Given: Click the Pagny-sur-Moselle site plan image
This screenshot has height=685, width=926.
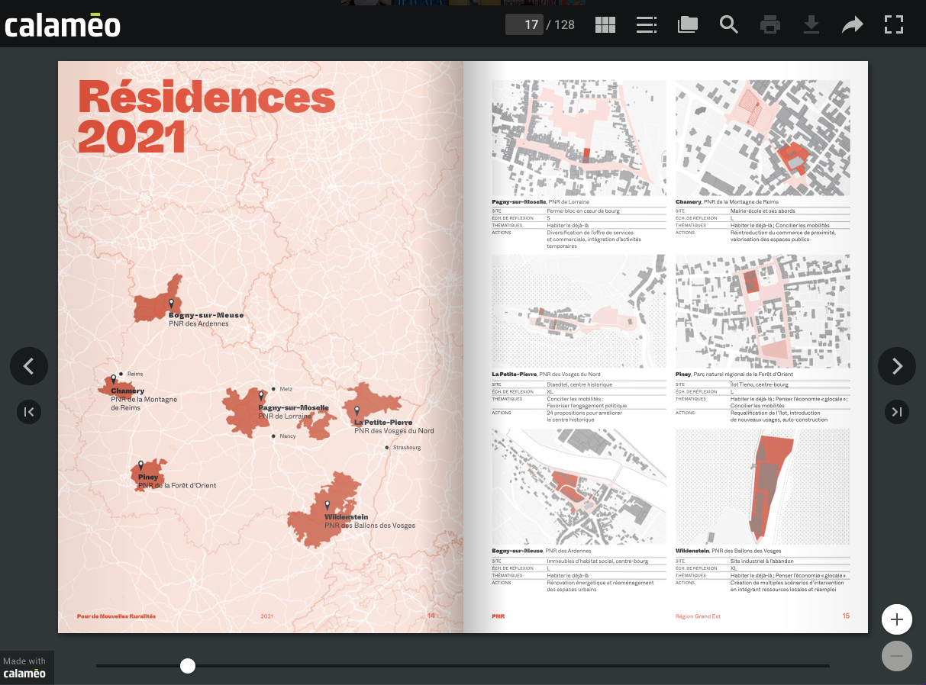Looking at the screenshot, I should pos(579,138).
